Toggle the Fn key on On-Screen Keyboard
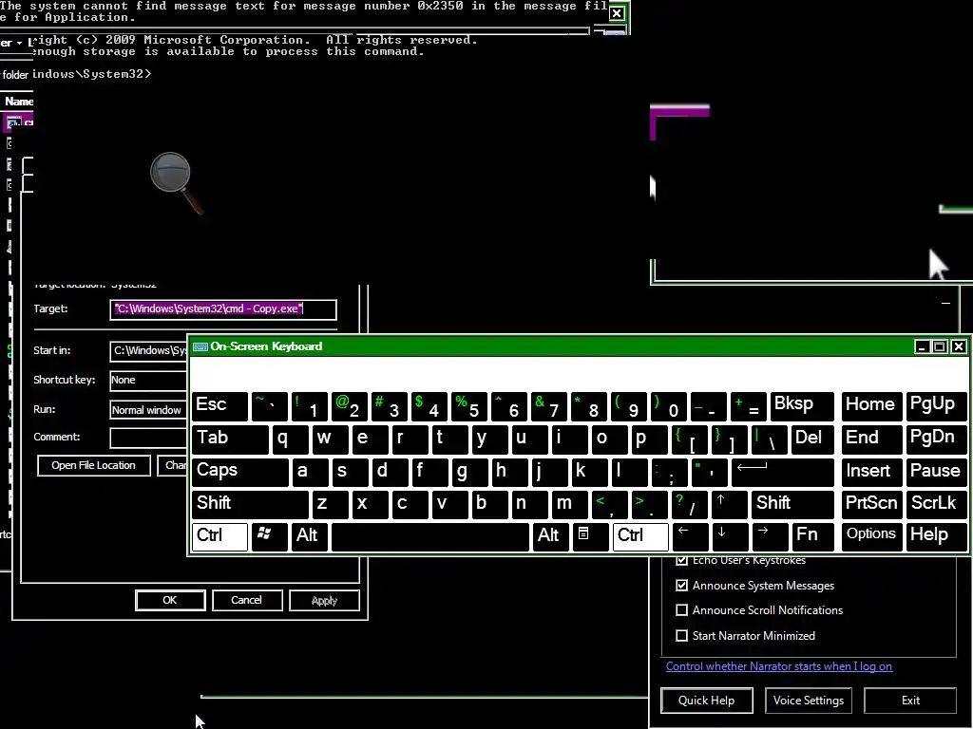The width and height of the screenshot is (973, 729). coord(812,536)
